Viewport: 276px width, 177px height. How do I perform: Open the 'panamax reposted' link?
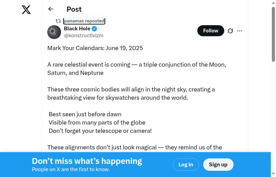pos(84,21)
